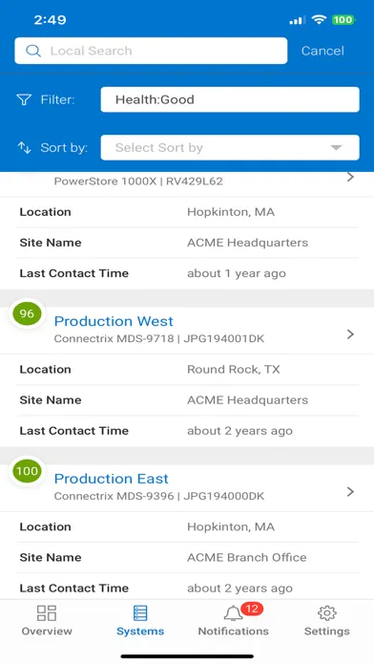Open PowerStore 1000X system chevron
Image resolution: width=374 pixels, height=665 pixels.
(x=350, y=178)
